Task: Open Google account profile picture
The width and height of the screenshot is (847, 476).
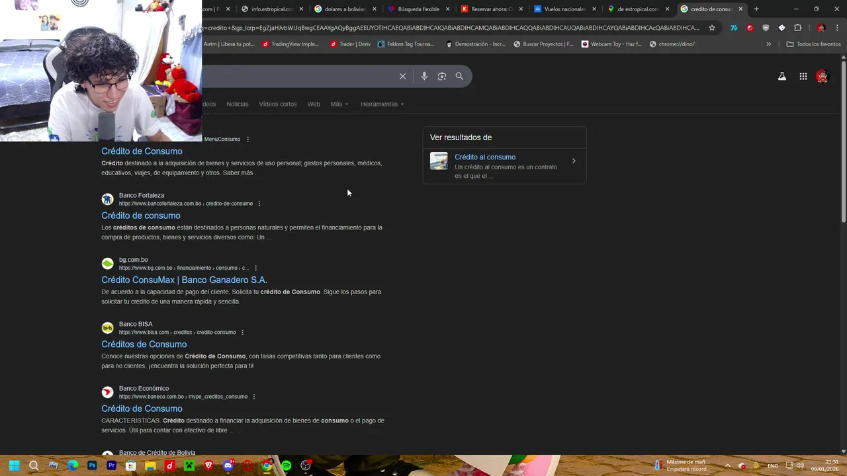Action: (822, 77)
